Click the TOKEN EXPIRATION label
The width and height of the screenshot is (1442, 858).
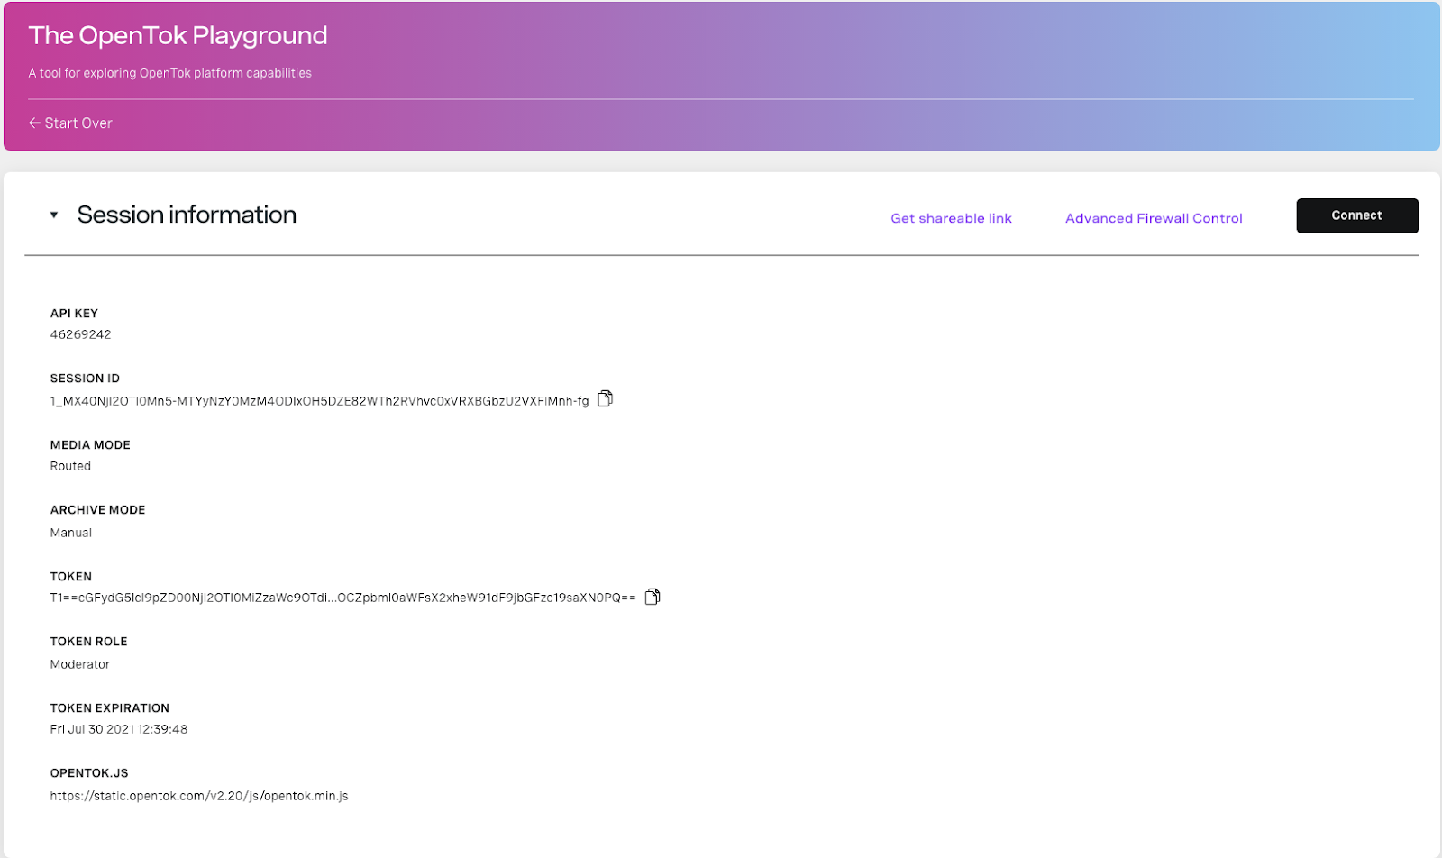pyautogui.click(x=109, y=708)
